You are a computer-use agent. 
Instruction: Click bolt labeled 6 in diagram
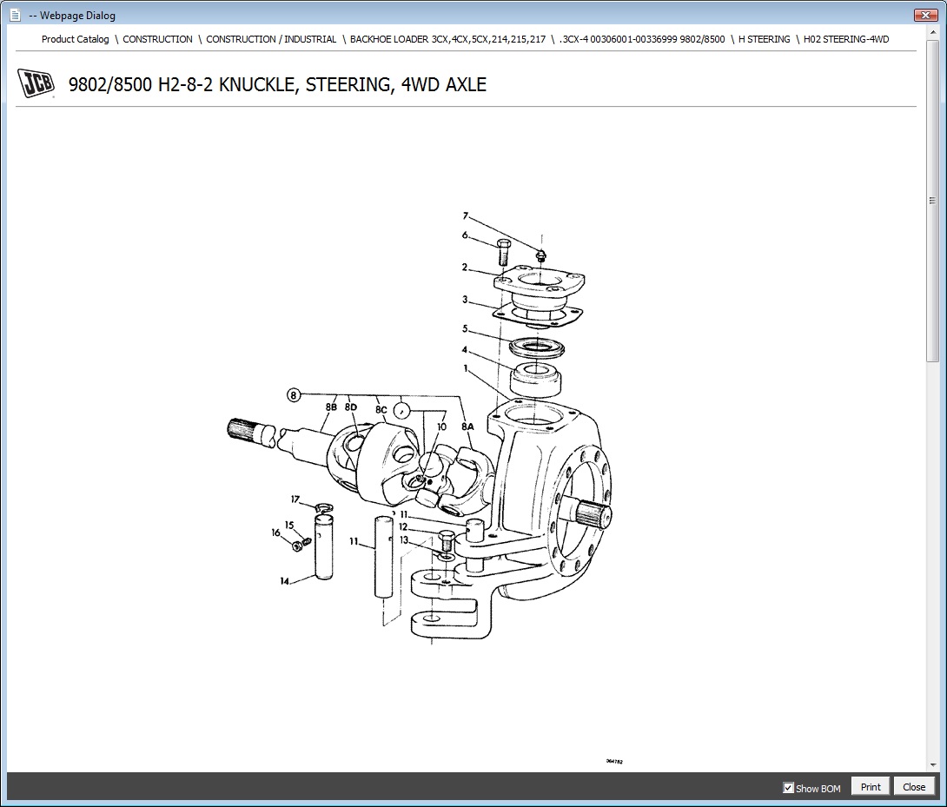[503, 252]
